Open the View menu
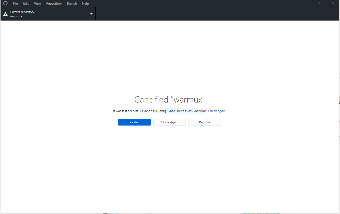This screenshot has height=214, width=340. (37, 3)
